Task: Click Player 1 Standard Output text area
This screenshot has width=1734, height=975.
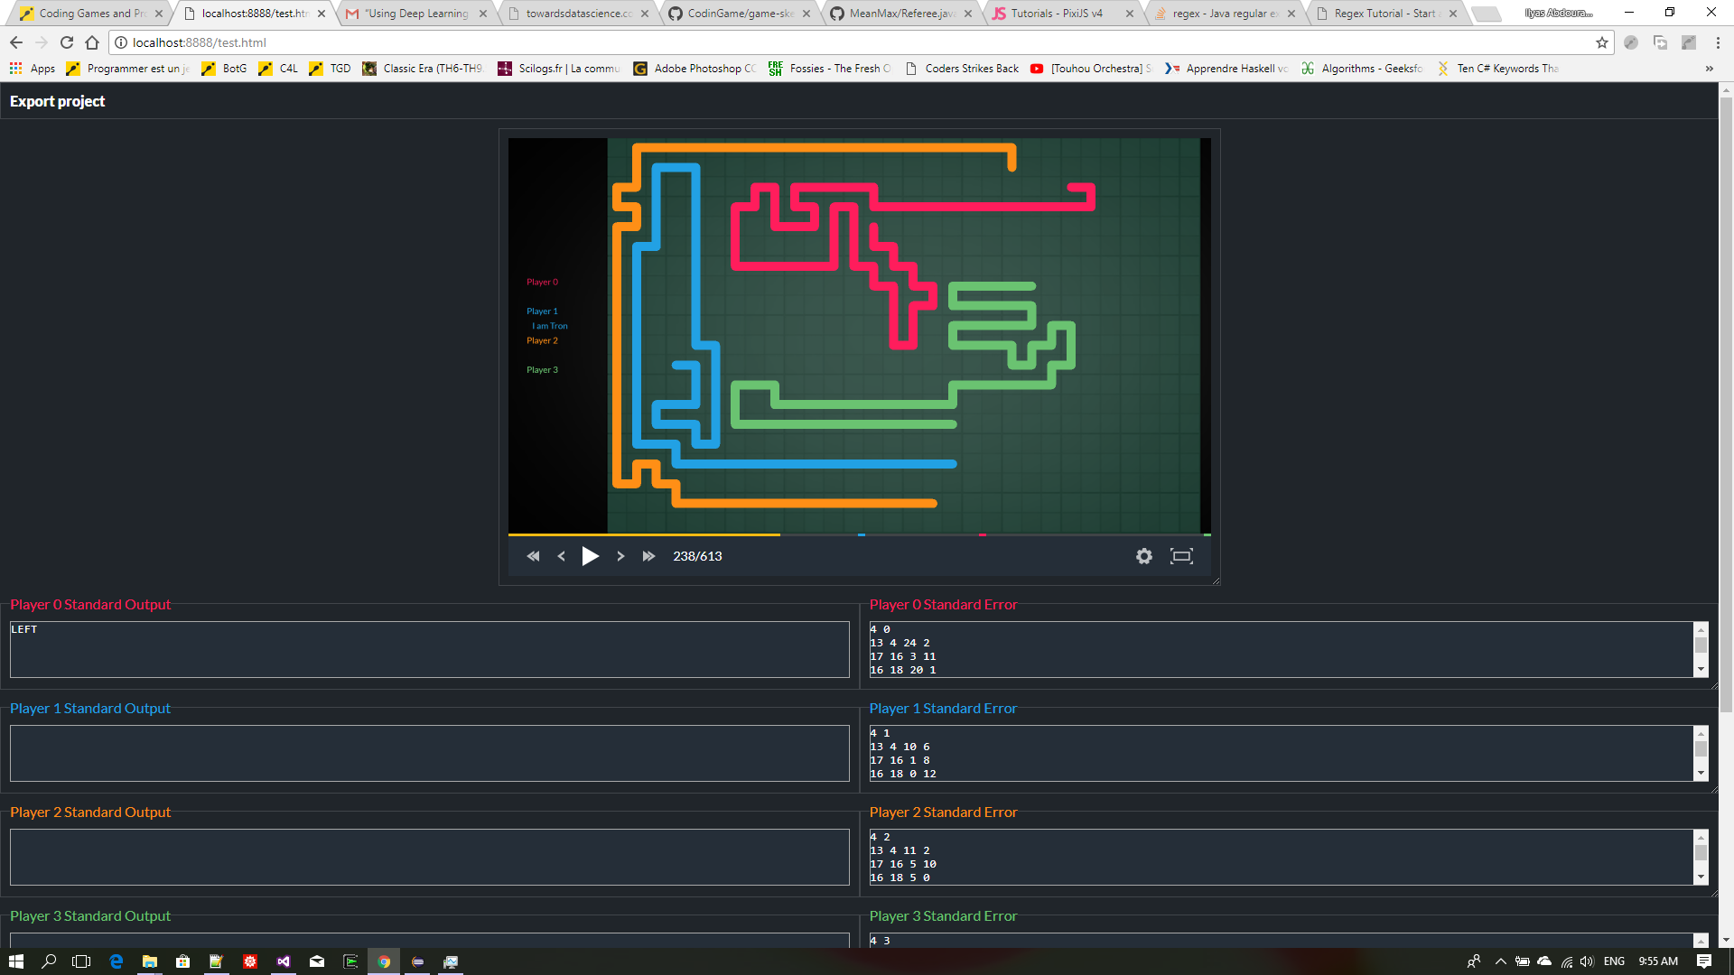Action: (x=430, y=753)
